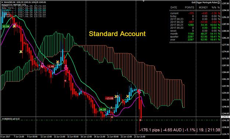Click the yellow X marker beside the 32.54 label
The width and height of the screenshot is (230, 139).
pos(14,26)
